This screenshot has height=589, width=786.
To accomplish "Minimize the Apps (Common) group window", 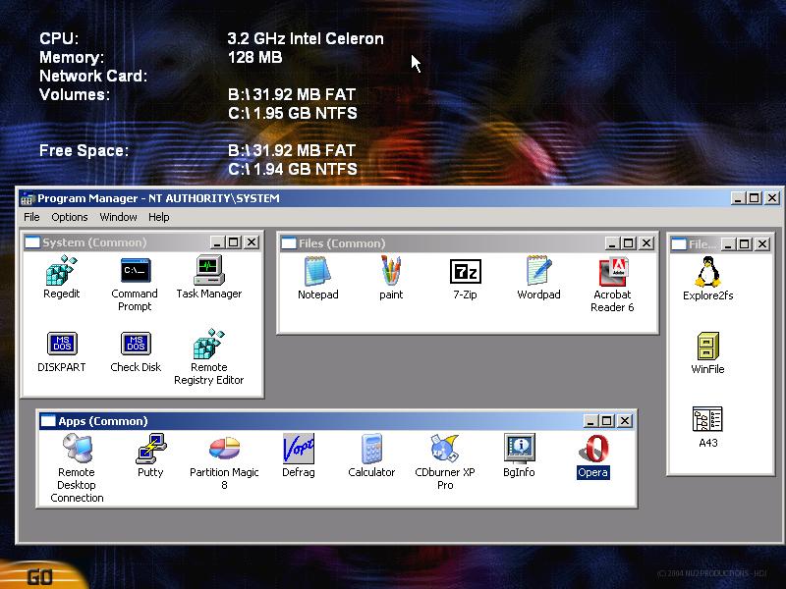I will tap(590, 421).
